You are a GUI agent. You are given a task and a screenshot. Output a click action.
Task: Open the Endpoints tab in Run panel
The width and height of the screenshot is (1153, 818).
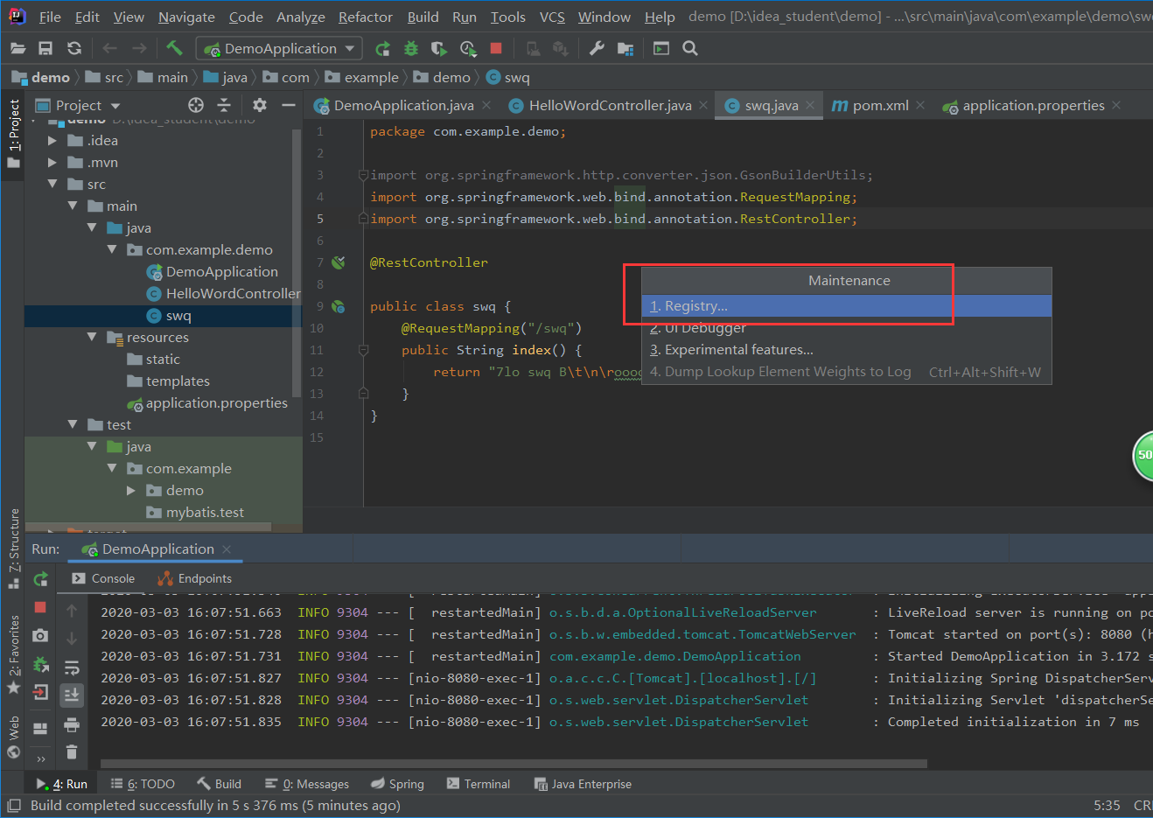click(195, 578)
